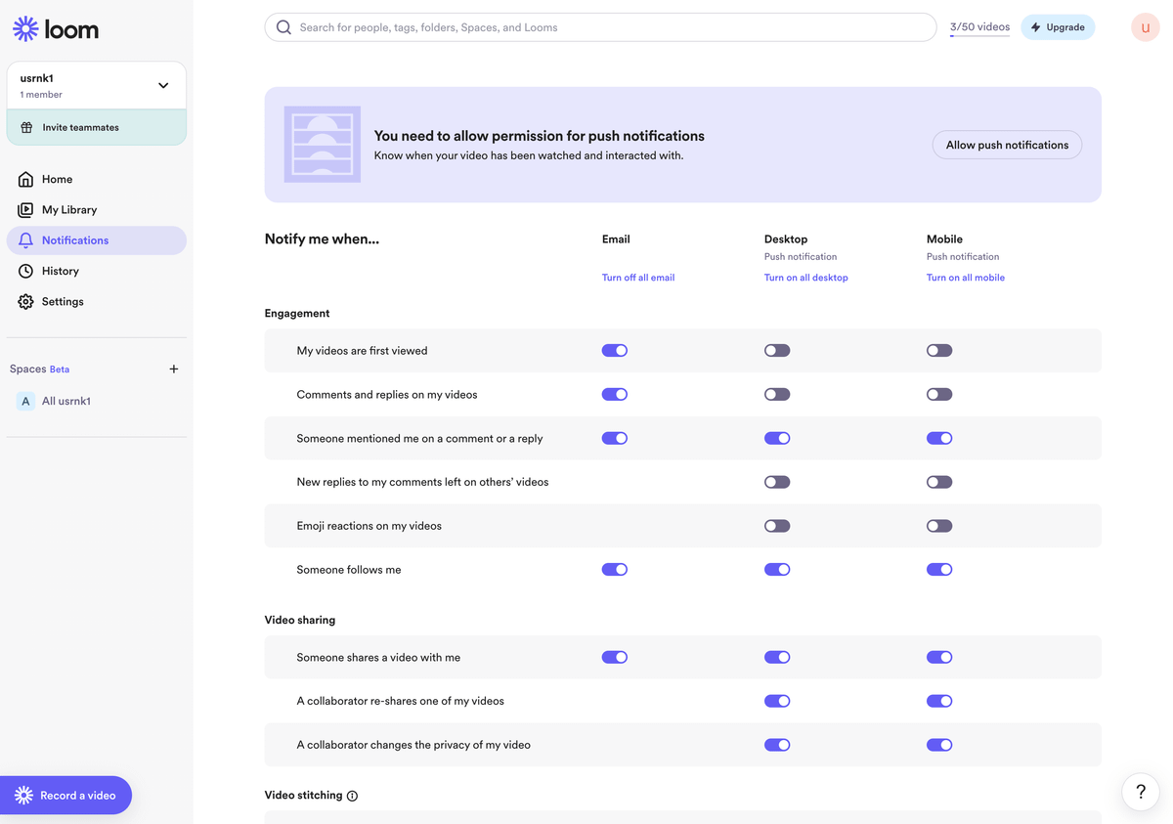Turn off mobile alerts for 'Someone follows me'
This screenshot has height=824, width=1173.
(x=939, y=570)
